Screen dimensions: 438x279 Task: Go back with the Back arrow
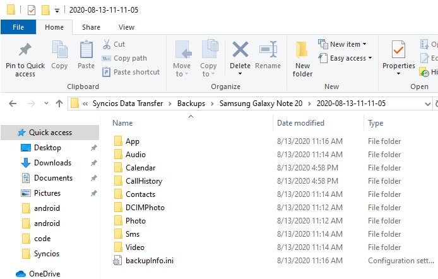pos(13,104)
